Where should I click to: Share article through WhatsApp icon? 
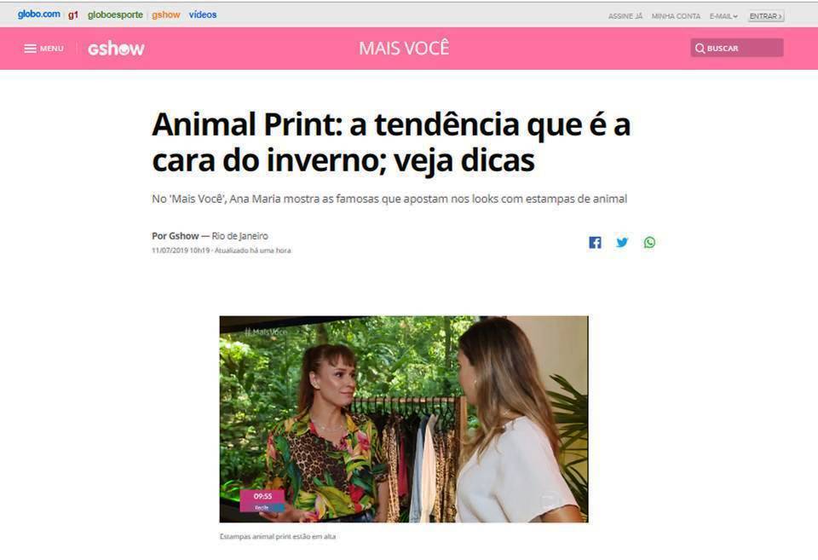pyautogui.click(x=649, y=243)
